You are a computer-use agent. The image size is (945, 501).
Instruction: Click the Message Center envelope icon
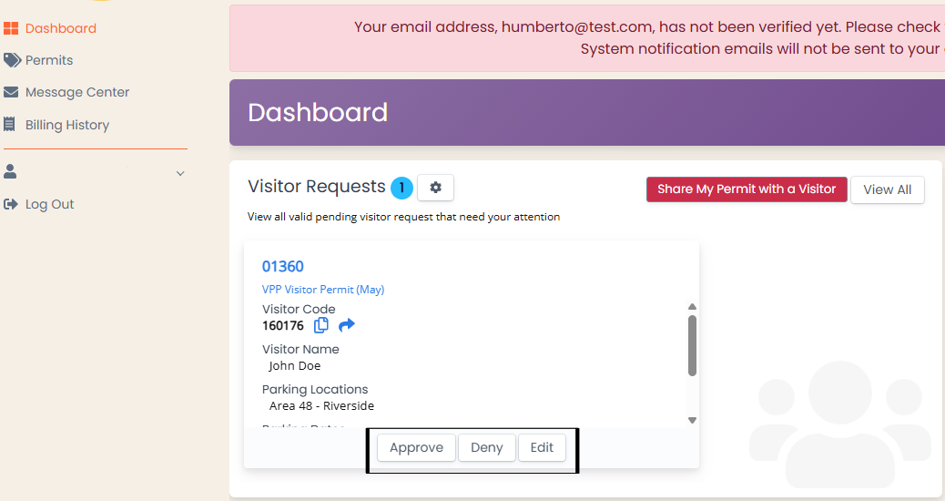[x=11, y=92]
